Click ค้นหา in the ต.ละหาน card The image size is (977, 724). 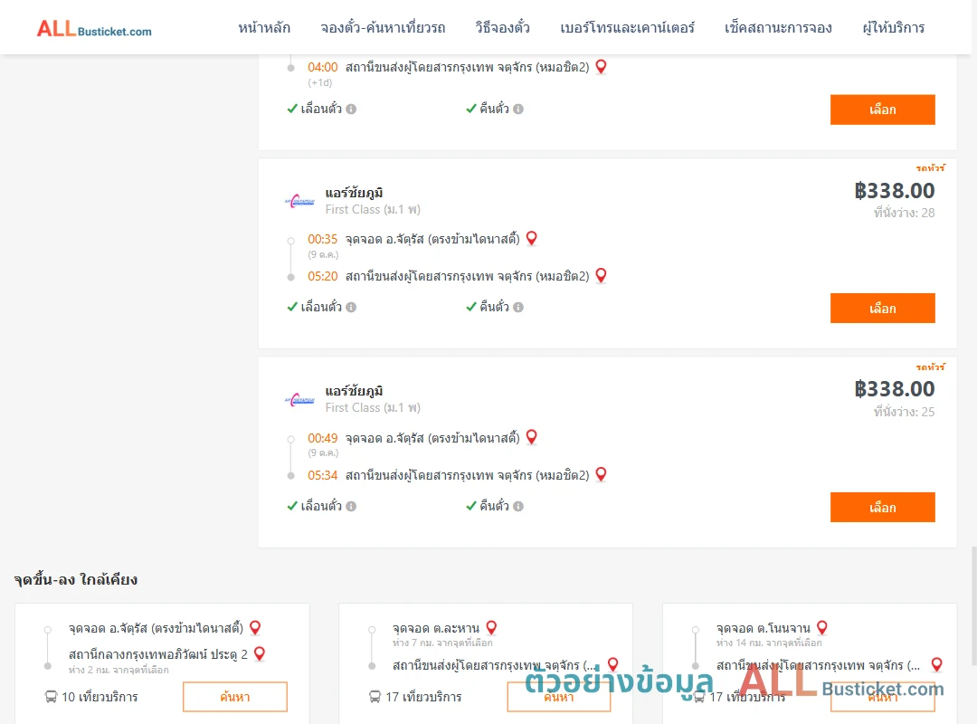pyautogui.click(x=559, y=697)
